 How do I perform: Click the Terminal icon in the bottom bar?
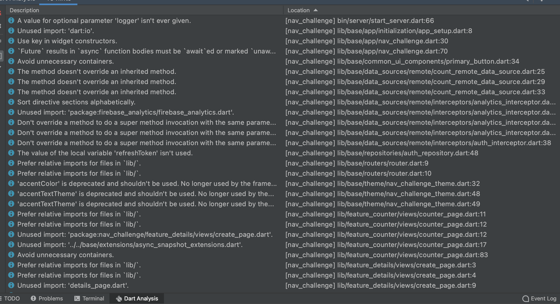(x=77, y=298)
